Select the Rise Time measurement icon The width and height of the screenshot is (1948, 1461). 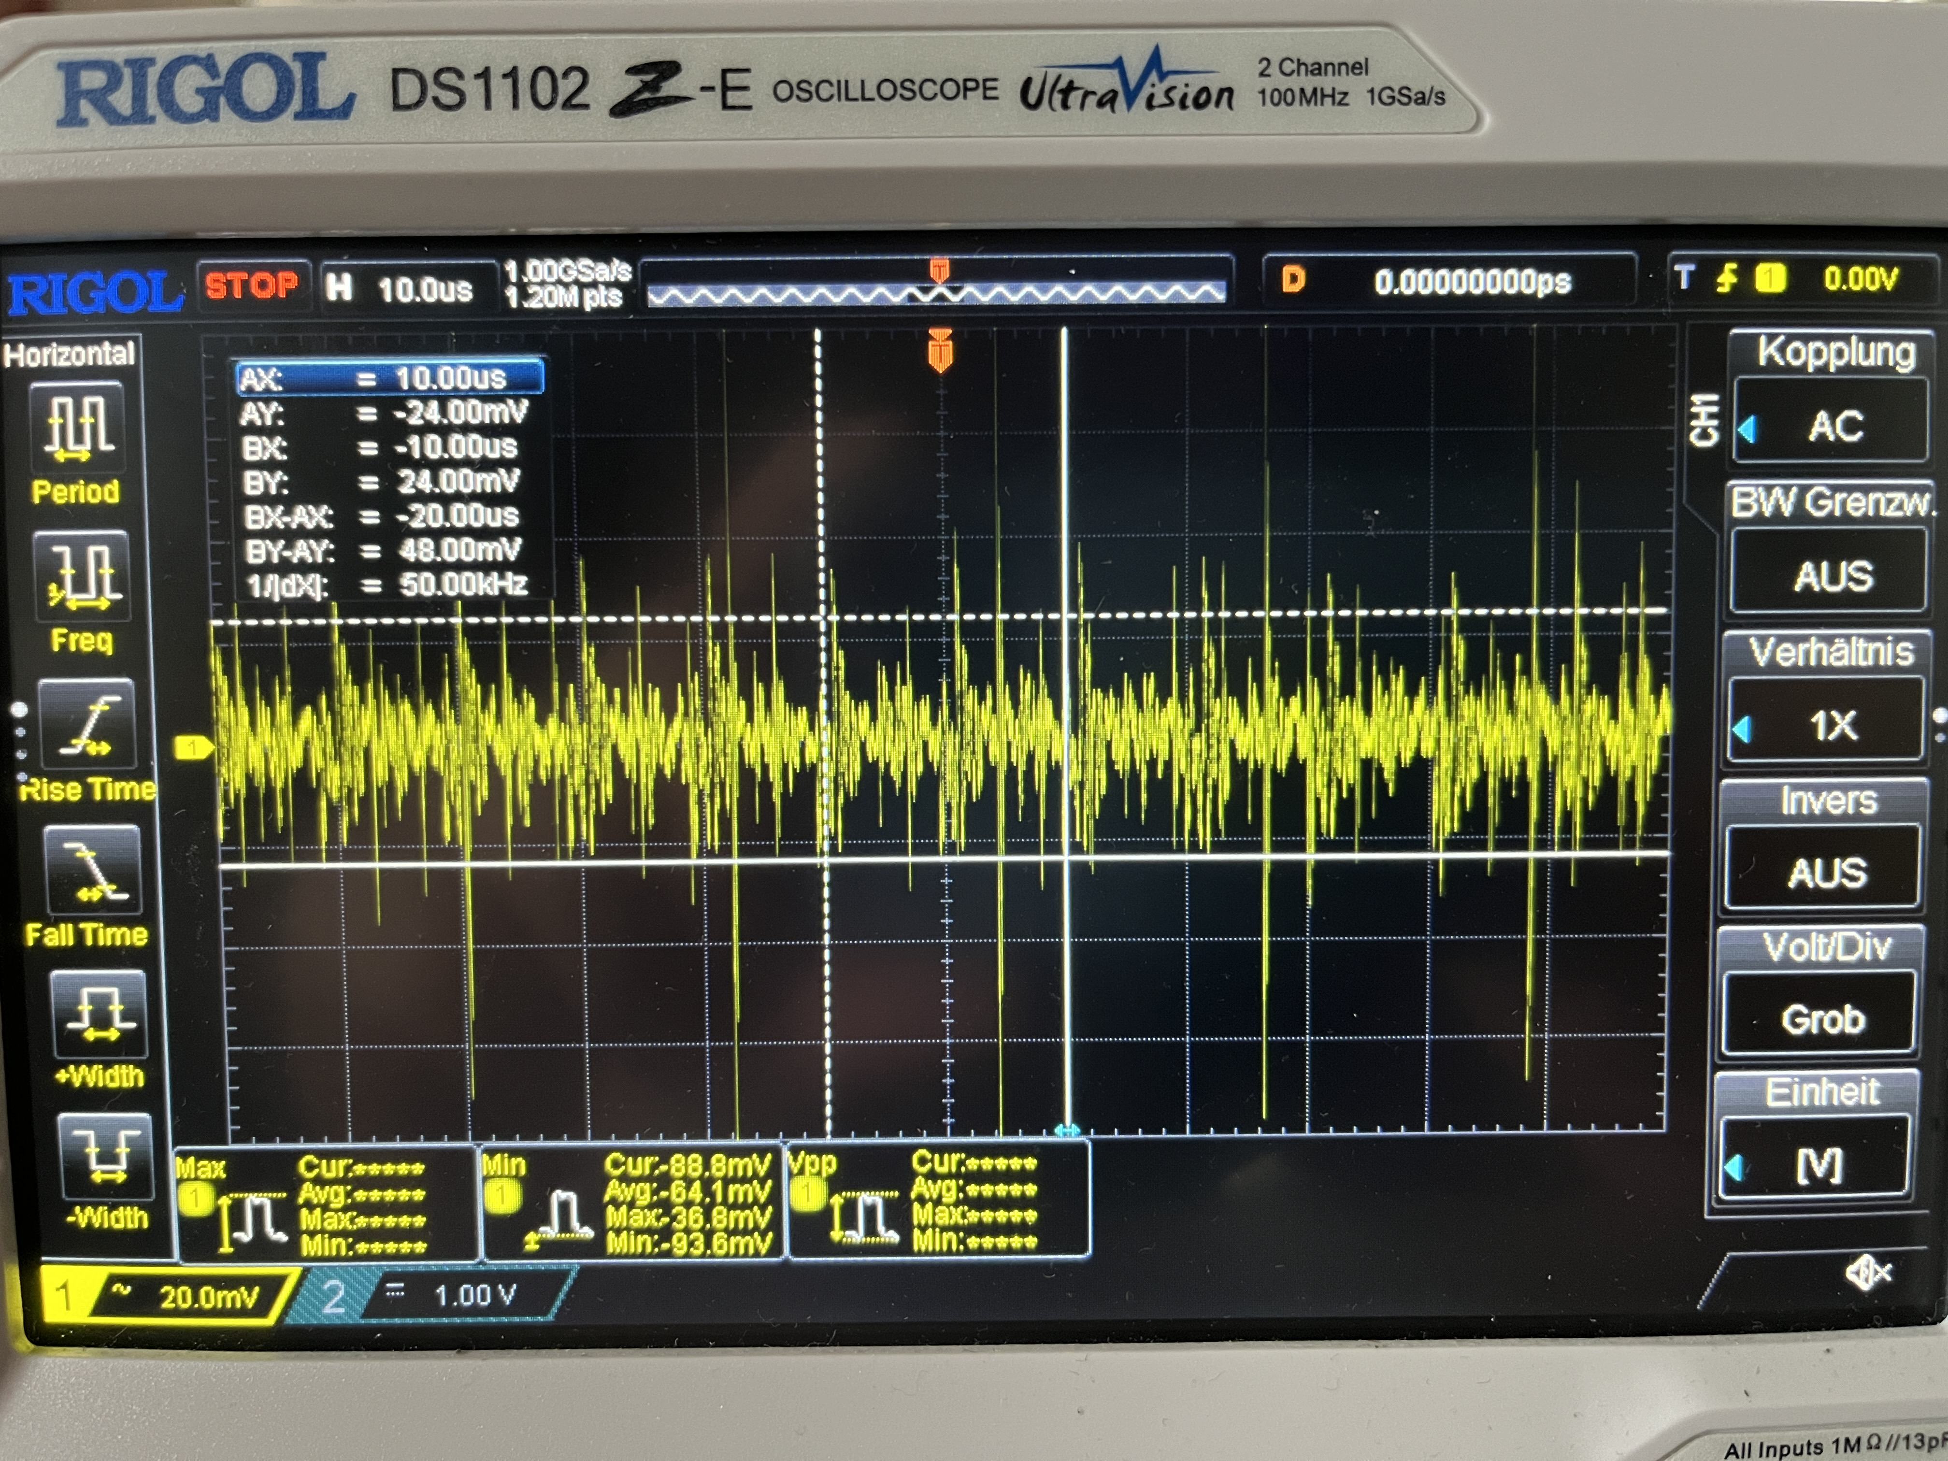point(88,725)
